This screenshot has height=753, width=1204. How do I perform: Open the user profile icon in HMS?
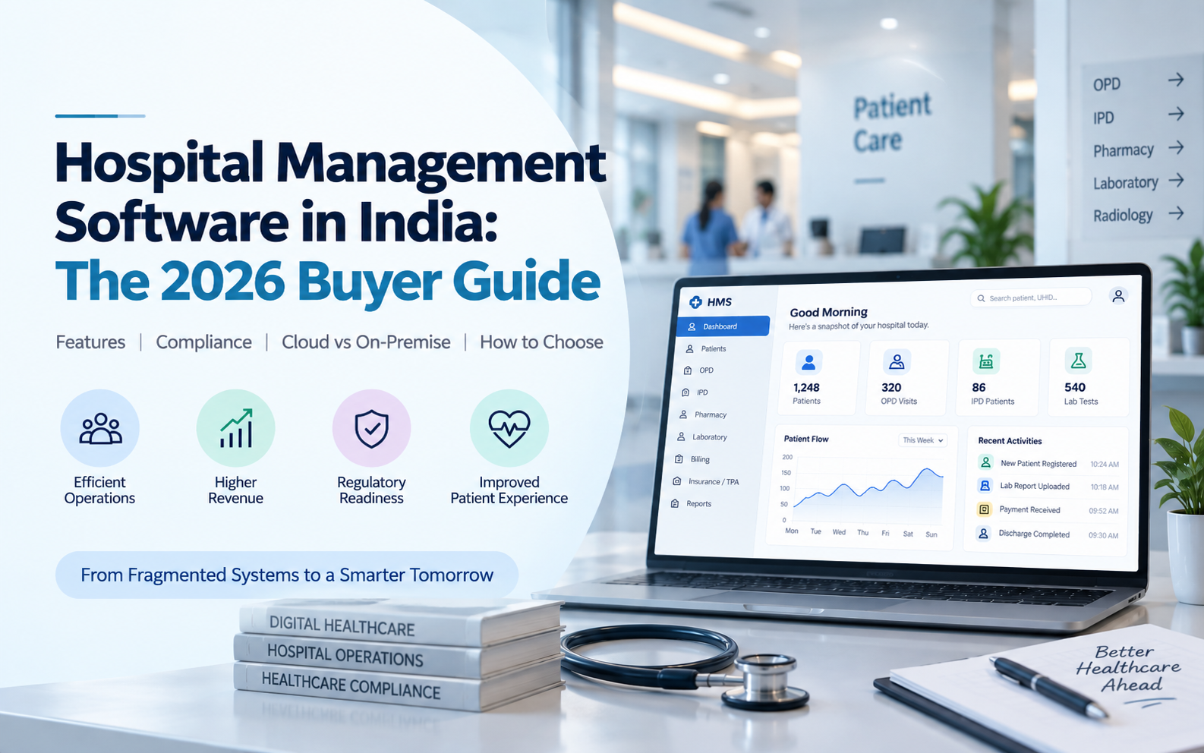pyautogui.click(x=1118, y=296)
